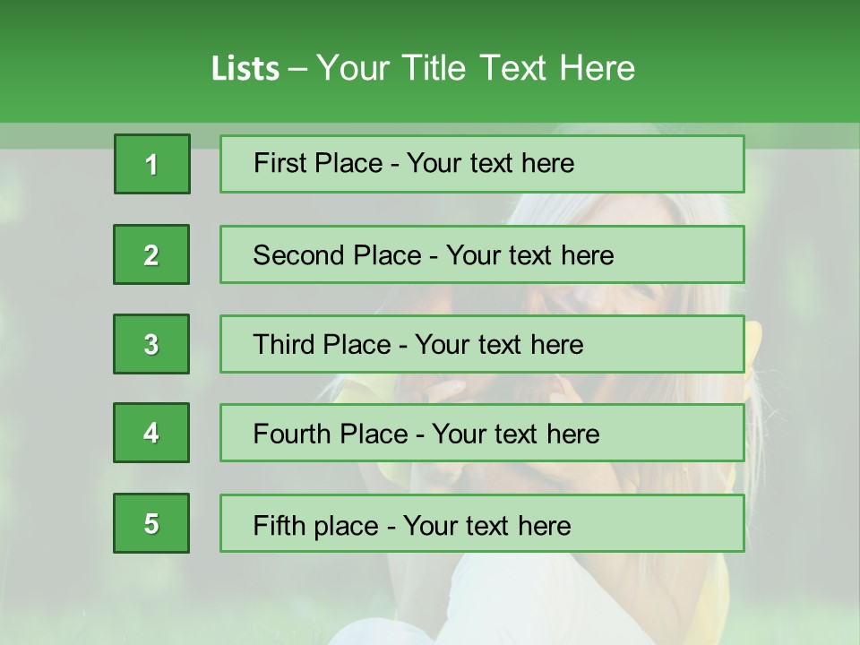The height and width of the screenshot is (645, 860).
Task: Select the green number 2 box
Action: pos(151,254)
